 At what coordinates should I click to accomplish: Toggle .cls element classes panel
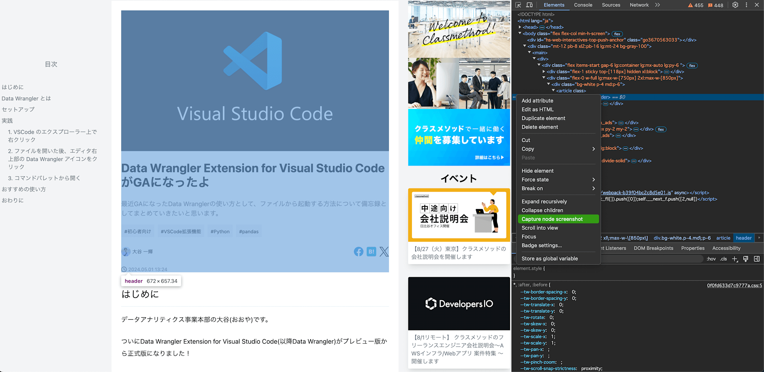click(724, 259)
